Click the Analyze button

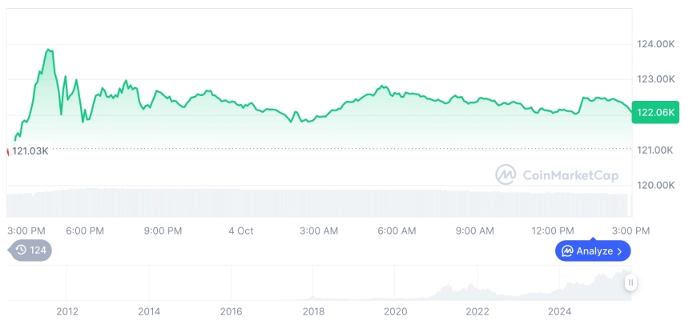pyautogui.click(x=593, y=251)
